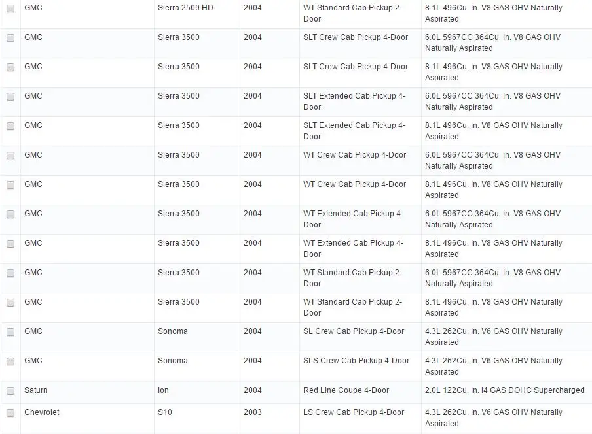Tick checkbox for SLT Extended Cab 6.0L row
This screenshot has width=592, height=434.
point(10,97)
